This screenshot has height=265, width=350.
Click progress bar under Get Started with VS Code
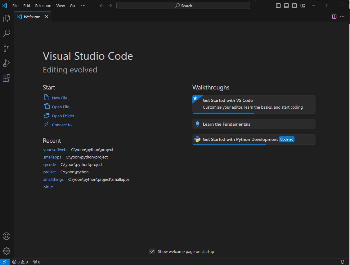tap(254, 113)
